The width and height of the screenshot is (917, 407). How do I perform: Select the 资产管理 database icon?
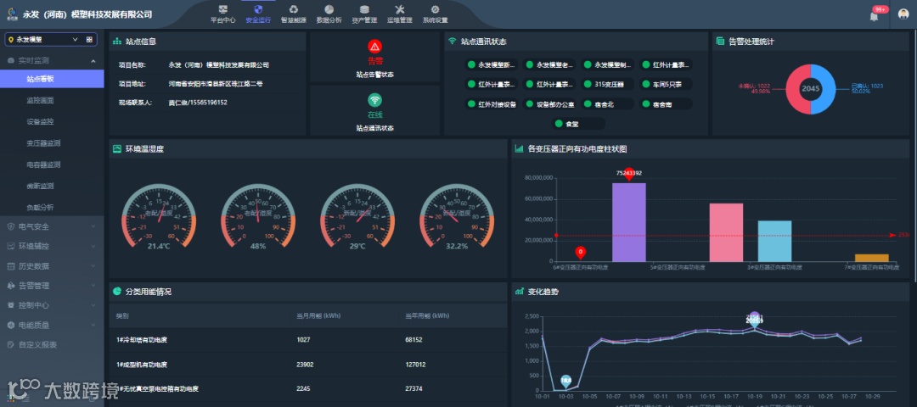[x=364, y=9]
